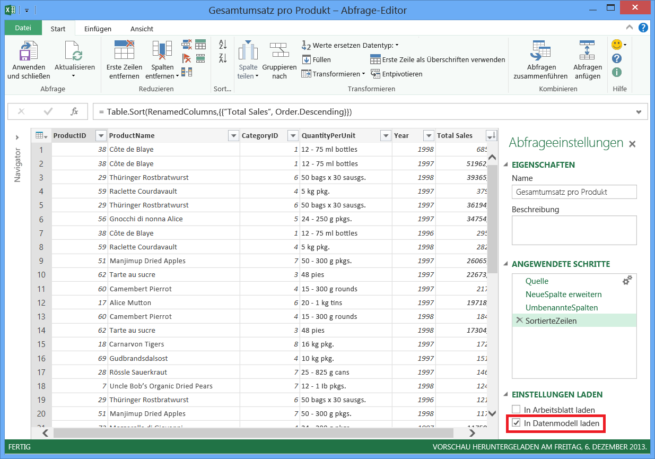Image resolution: width=655 pixels, height=459 pixels.
Task: Click the Aktualisieren refresh icon
Action: [x=74, y=51]
